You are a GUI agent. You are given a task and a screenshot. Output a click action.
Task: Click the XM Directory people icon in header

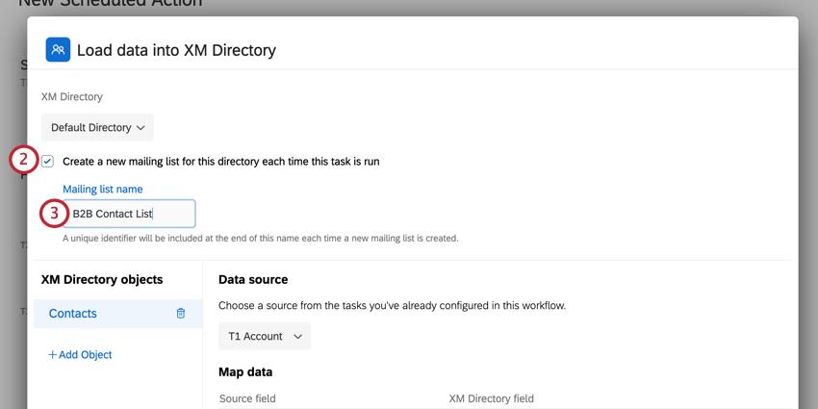(58, 49)
